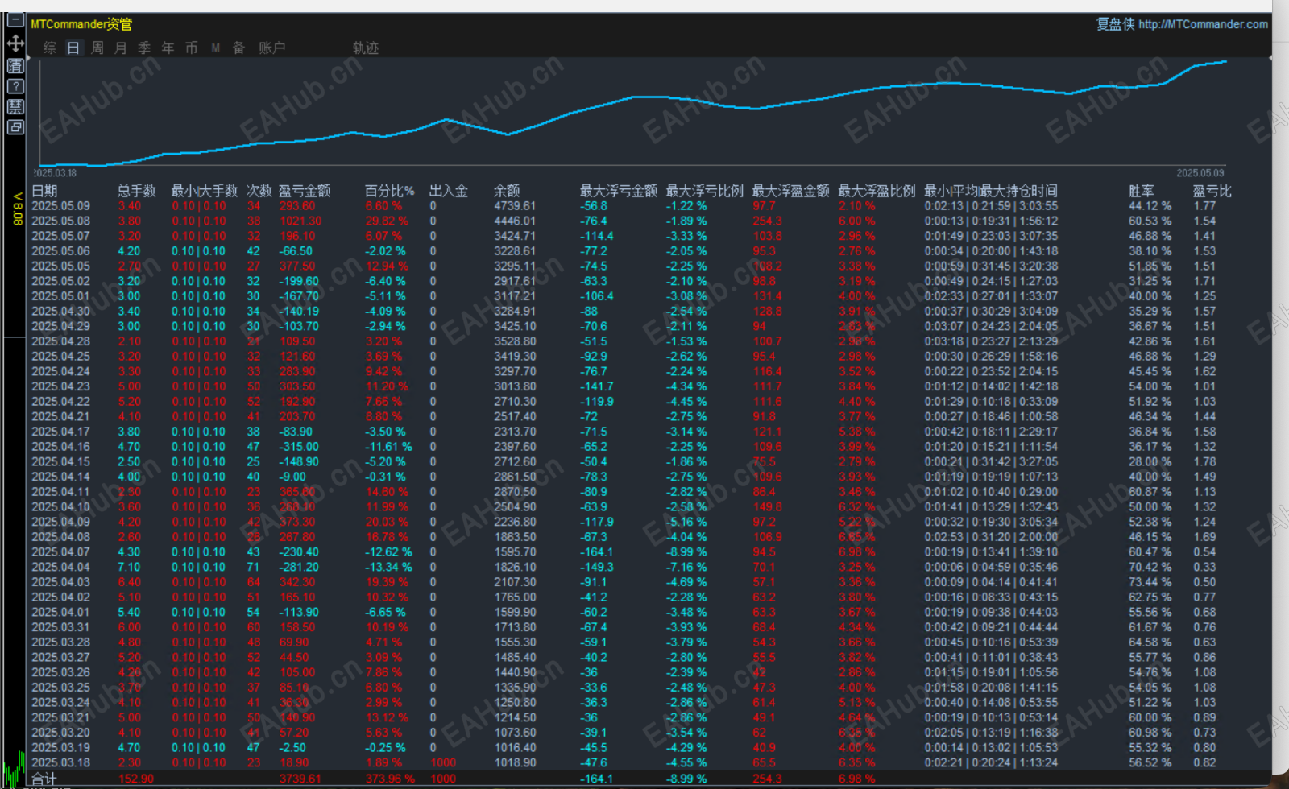The width and height of the screenshot is (1289, 789).
Task: Click the 胜率 column header
Action: tap(1142, 191)
